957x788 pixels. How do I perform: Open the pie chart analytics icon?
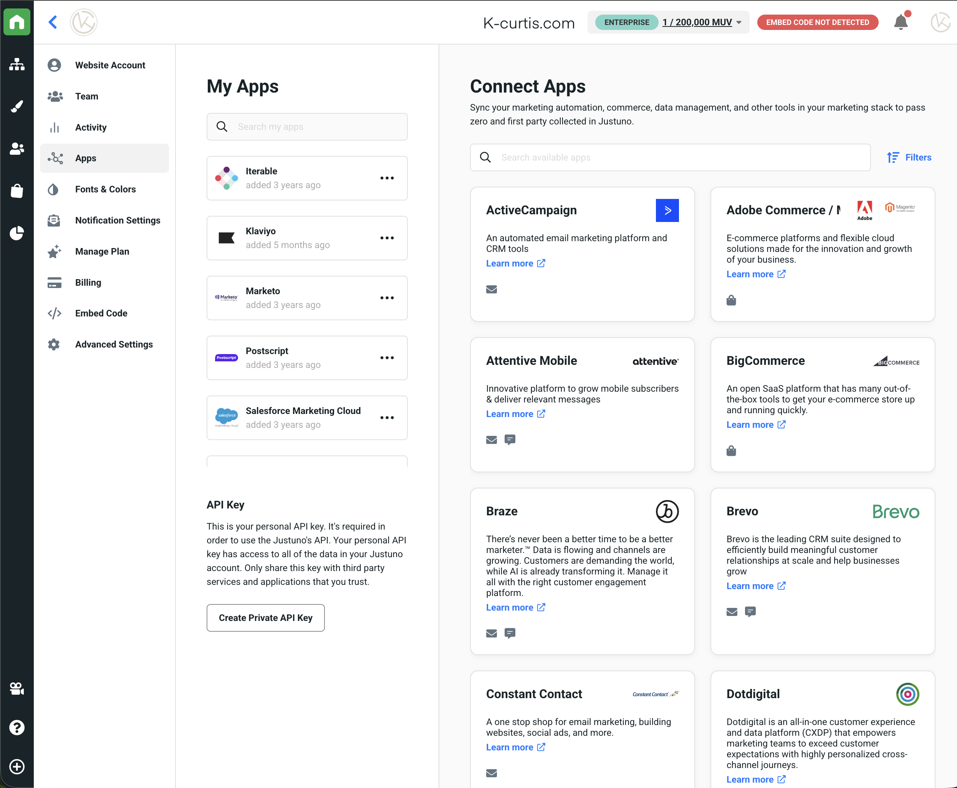coord(17,233)
